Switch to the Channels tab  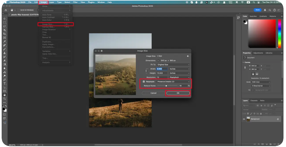click(x=254, y=101)
